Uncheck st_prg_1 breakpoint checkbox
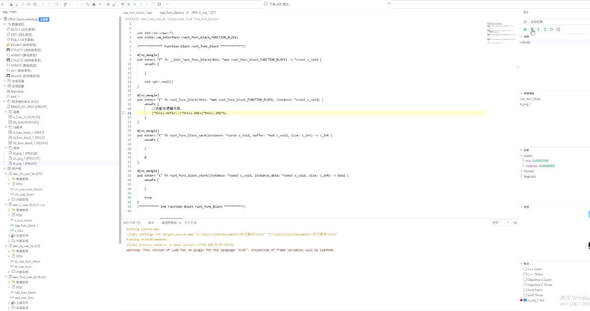590x311 pixels. point(525,300)
